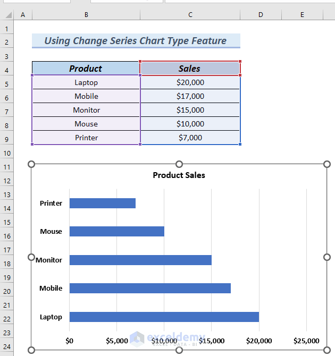The image size is (335, 356).
Task: Click the Mouse bar in the chart
Action: click(117, 231)
